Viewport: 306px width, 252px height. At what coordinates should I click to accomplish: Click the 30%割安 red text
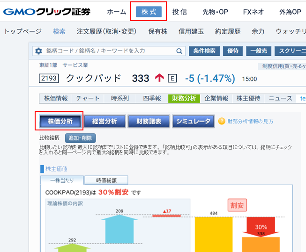(113, 192)
